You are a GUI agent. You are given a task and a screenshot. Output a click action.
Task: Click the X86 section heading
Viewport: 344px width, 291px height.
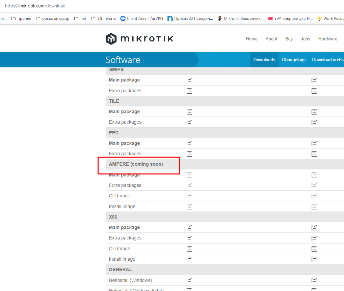point(113,217)
